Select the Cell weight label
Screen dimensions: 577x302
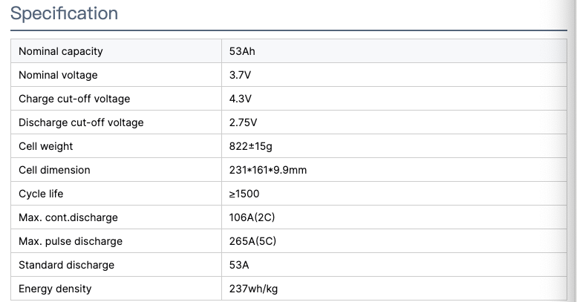[x=45, y=146]
